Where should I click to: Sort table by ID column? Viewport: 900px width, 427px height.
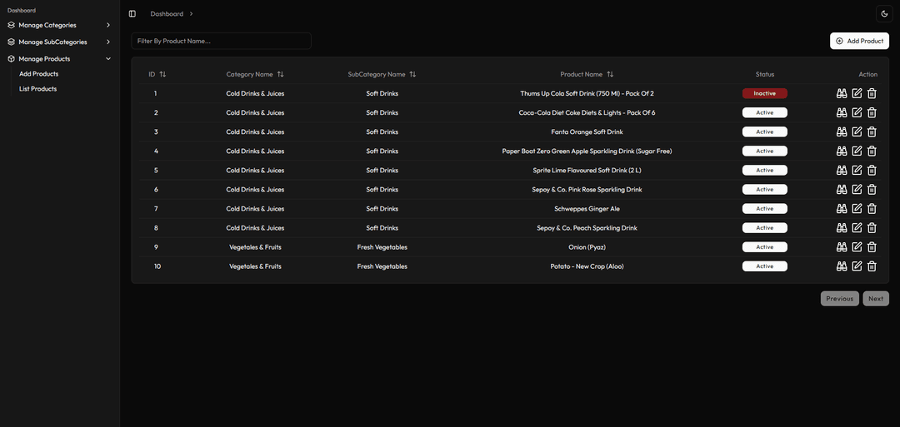[x=157, y=75]
